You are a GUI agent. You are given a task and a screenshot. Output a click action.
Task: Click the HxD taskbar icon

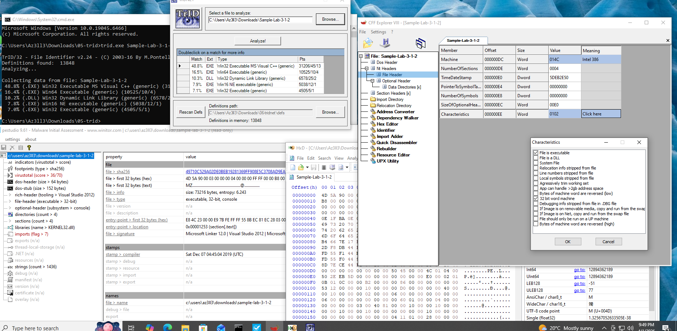[x=292, y=327]
